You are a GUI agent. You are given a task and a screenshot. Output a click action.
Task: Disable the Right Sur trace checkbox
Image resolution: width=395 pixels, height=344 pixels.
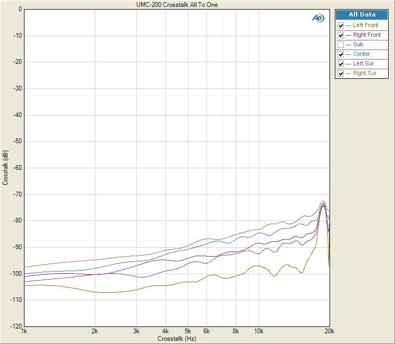pyautogui.click(x=341, y=73)
